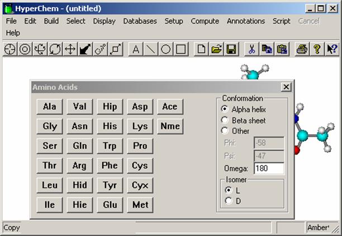This screenshot has width=342, height=236.
Task: Create a new file via blank page icon
Action: click(201, 49)
